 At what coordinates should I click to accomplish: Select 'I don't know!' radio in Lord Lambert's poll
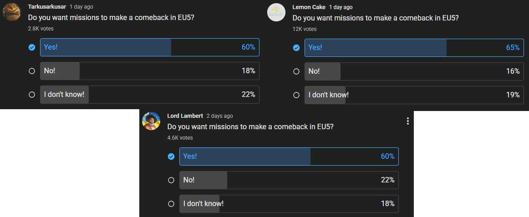pos(171,204)
